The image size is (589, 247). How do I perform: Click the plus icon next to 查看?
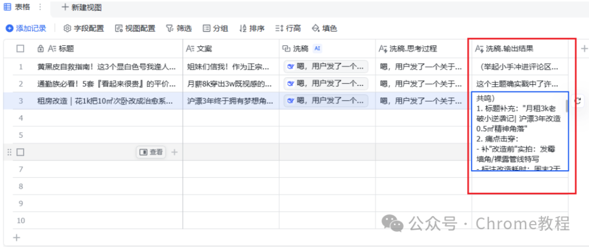pyautogui.click(x=175, y=152)
